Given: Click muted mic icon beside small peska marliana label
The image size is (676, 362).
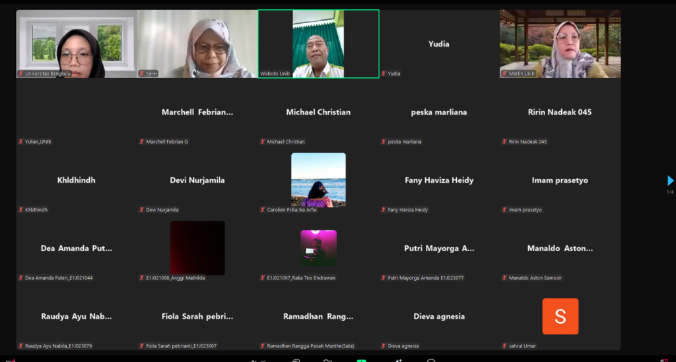Looking at the screenshot, I should (x=384, y=142).
